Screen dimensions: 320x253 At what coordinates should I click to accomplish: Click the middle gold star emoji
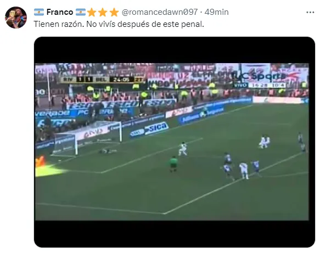pyautogui.click(x=103, y=12)
